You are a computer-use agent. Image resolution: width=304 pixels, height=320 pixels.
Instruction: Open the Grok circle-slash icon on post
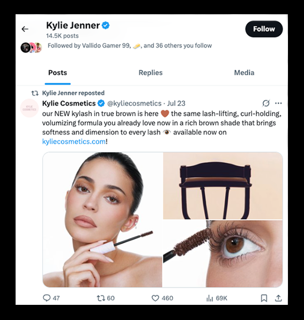pos(266,103)
